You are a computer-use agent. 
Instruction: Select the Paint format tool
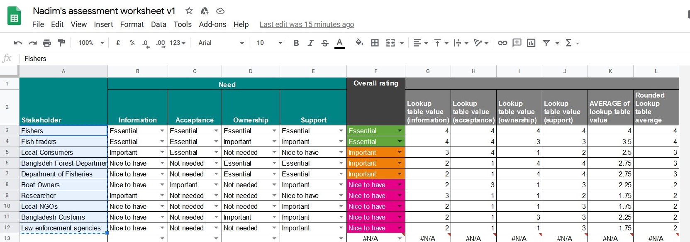pyautogui.click(x=61, y=43)
